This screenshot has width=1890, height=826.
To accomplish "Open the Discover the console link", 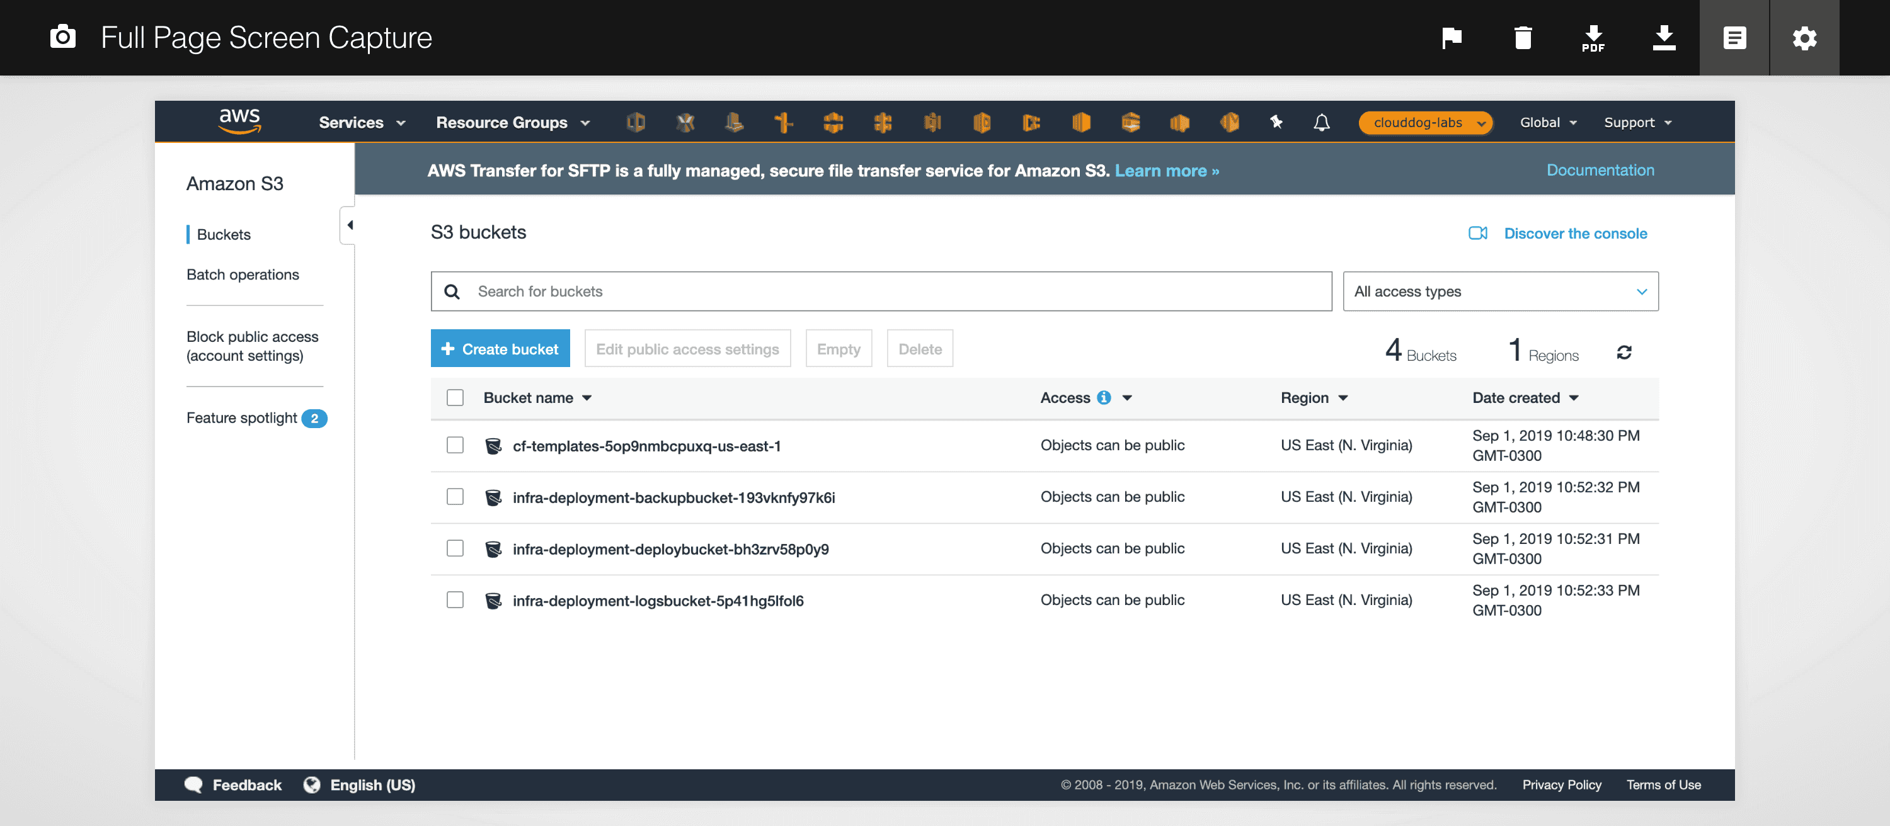I will (1574, 233).
